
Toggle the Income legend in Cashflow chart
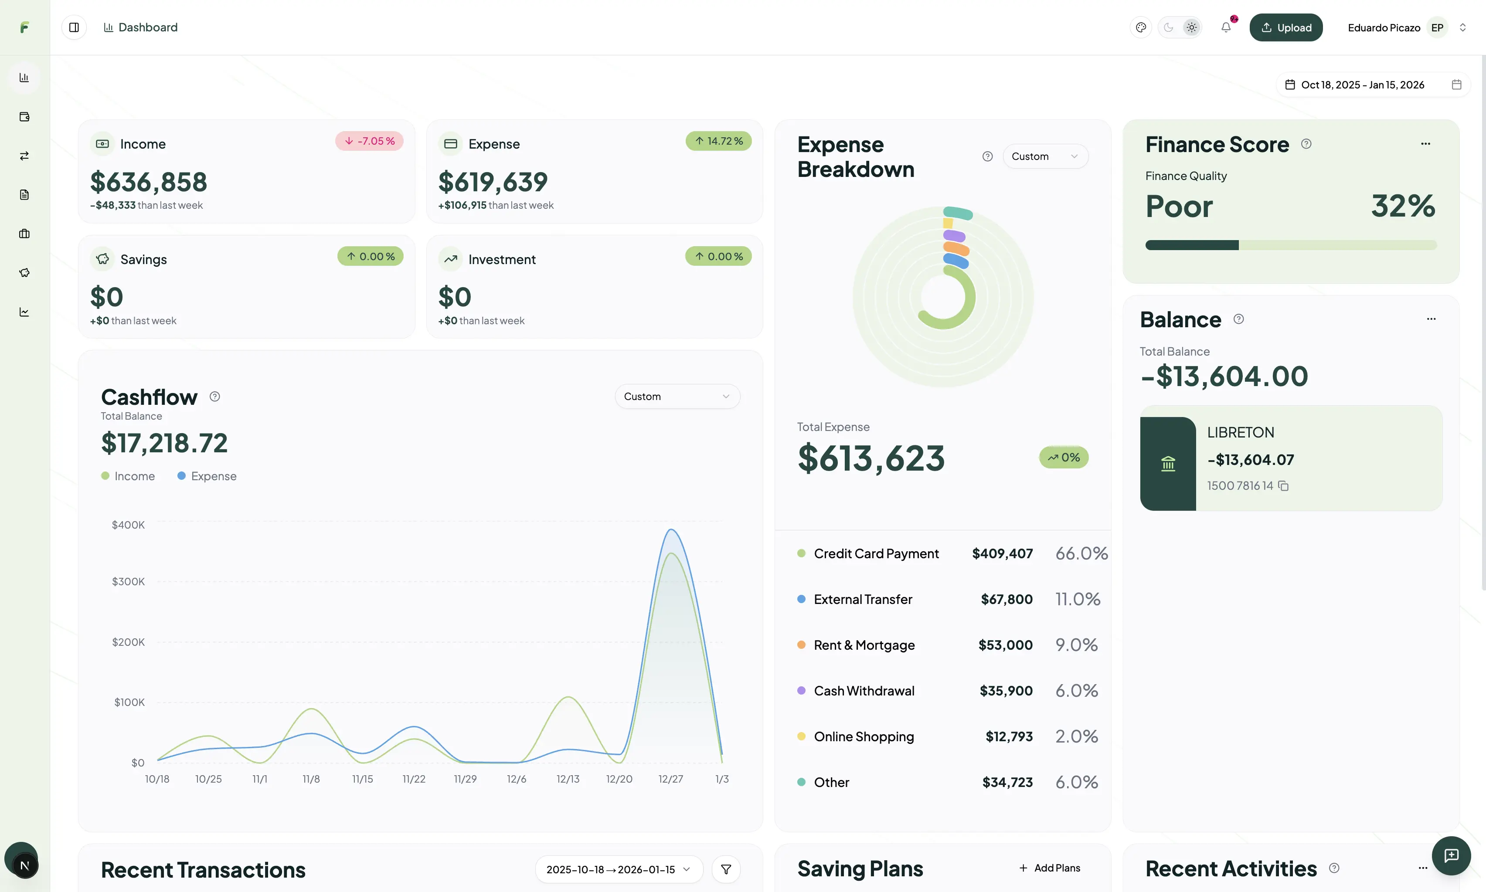128,475
